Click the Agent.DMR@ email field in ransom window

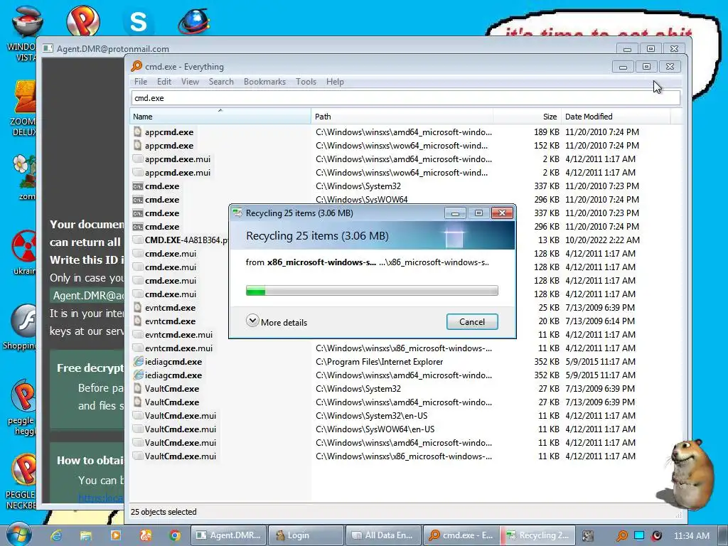pos(87,296)
